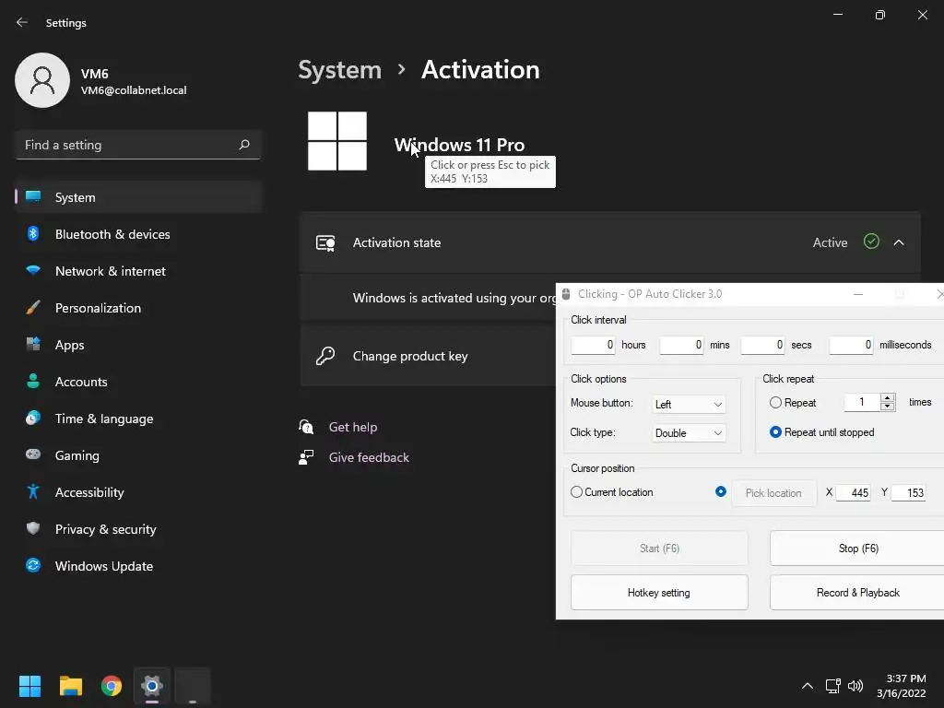Click the Settings gear on taskbar
The image size is (944, 708).
click(x=152, y=686)
